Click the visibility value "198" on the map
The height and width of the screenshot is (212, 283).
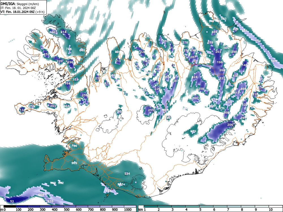click(220, 62)
